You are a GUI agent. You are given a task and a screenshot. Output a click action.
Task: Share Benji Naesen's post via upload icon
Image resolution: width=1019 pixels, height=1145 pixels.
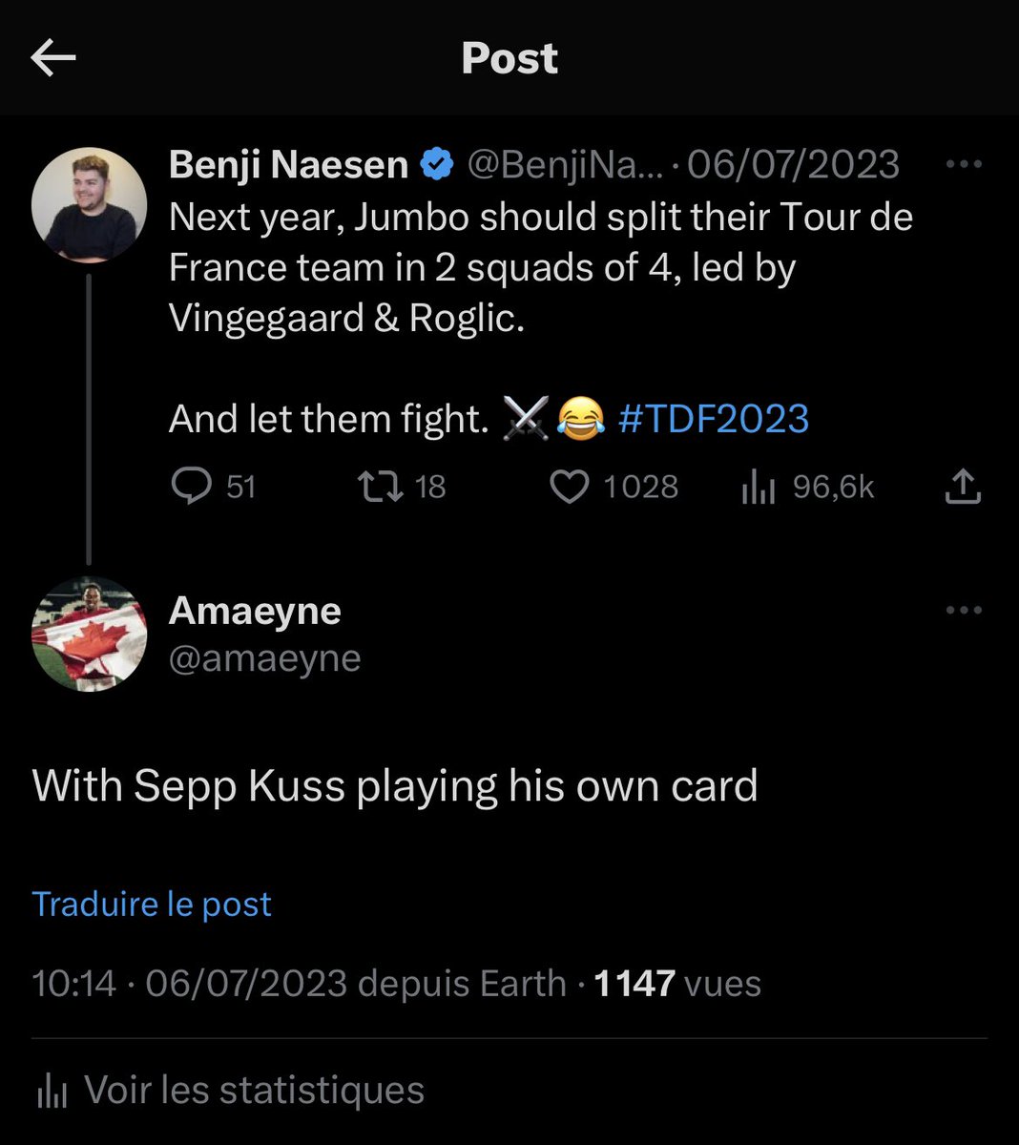(963, 486)
